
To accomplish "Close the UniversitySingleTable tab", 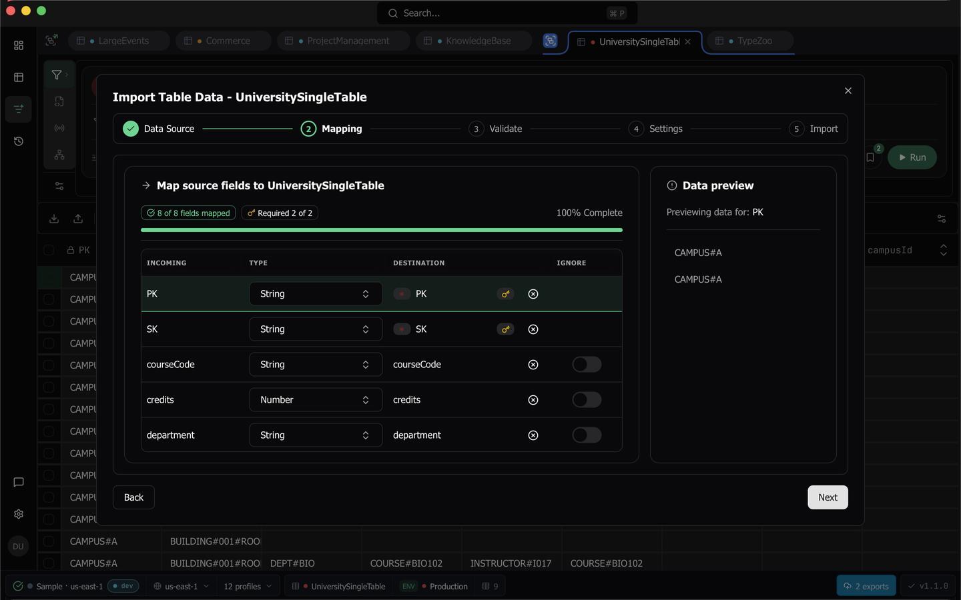I will coord(688,41).
